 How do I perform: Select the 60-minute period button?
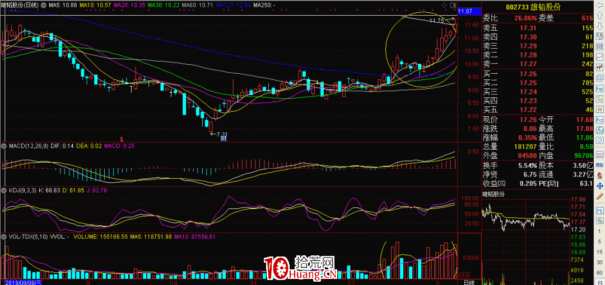pyautogui.click(x=599, y=272)
